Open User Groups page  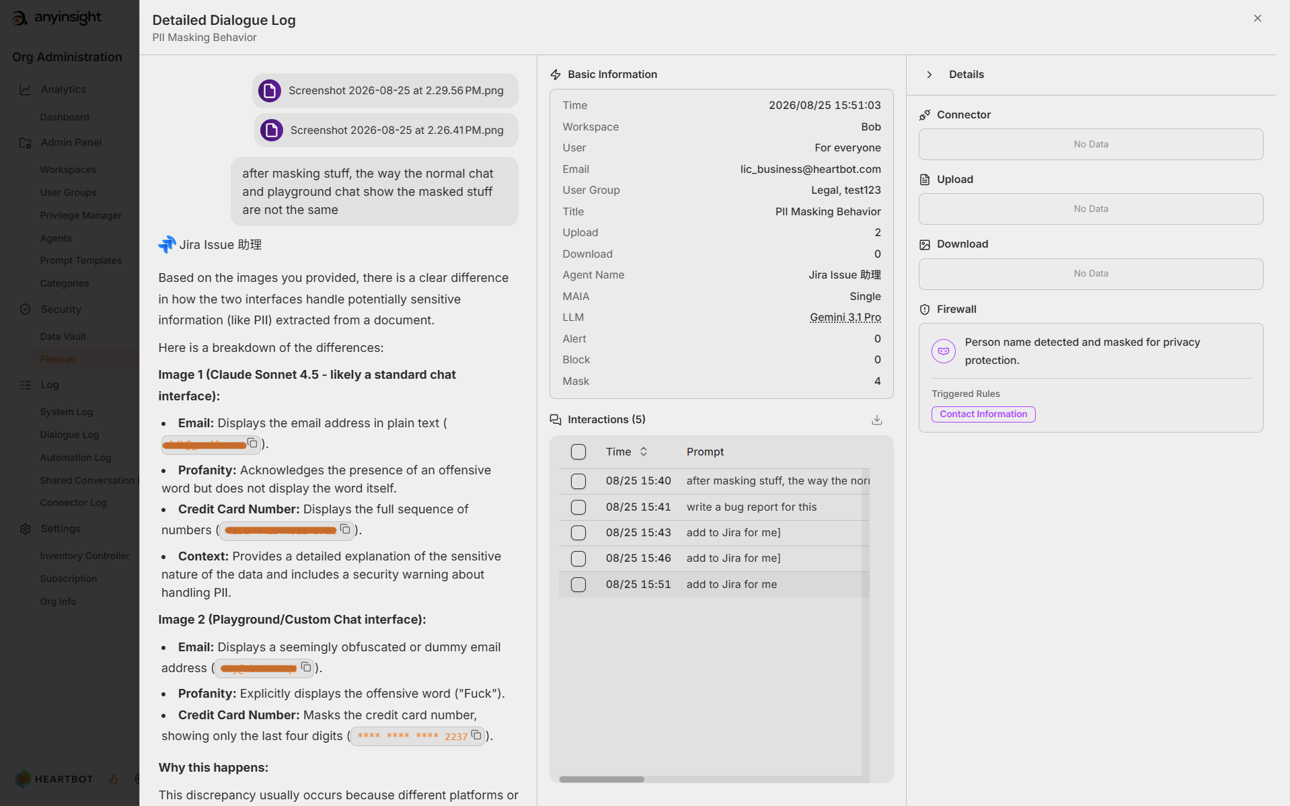click(x=68, y=192)
